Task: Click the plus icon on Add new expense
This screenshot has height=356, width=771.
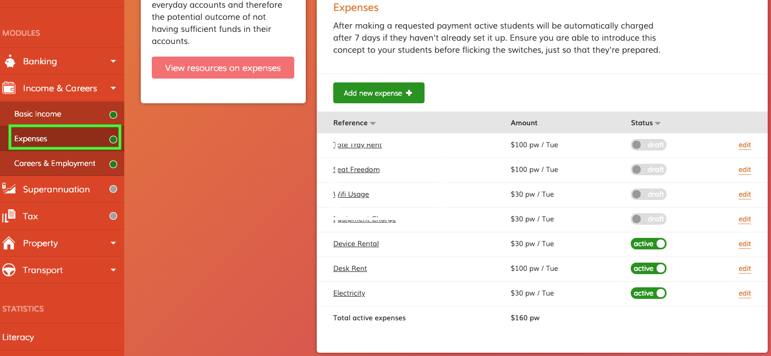Action: pyautogui.click(x=409, y=93)
